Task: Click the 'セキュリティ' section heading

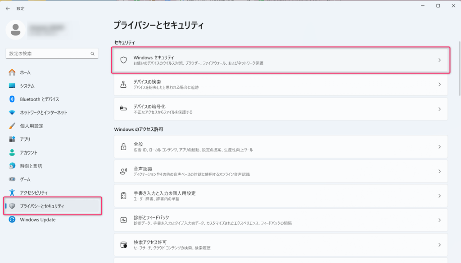Action: click(x=124, y=43)
